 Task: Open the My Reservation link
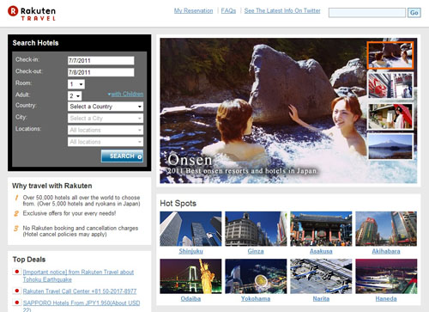(x=193, y=11)
